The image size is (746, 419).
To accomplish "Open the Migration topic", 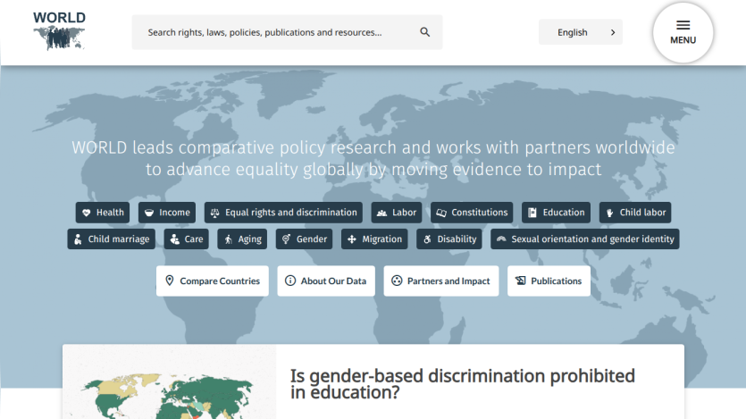I will coord(374,239).
